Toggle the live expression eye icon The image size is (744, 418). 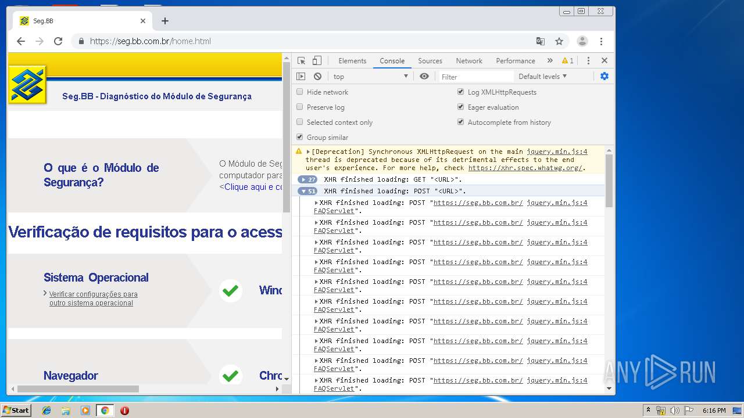click(424, 76)
